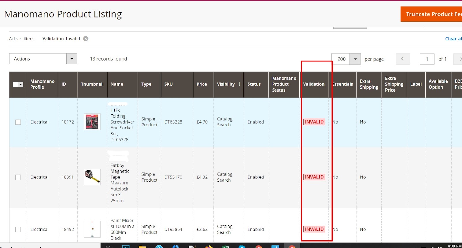Click the Label column header
The width and height of the screenshot is (462, 248).
tap(416, 84)
